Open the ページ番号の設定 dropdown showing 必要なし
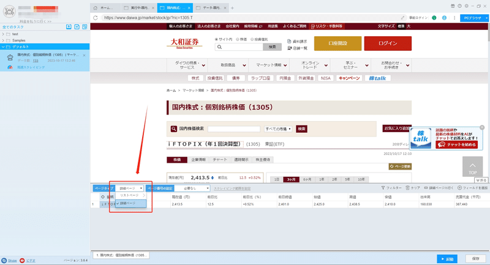Image resolution: width=490 pixels, height=265 pixels. click(x=192, y=188)
